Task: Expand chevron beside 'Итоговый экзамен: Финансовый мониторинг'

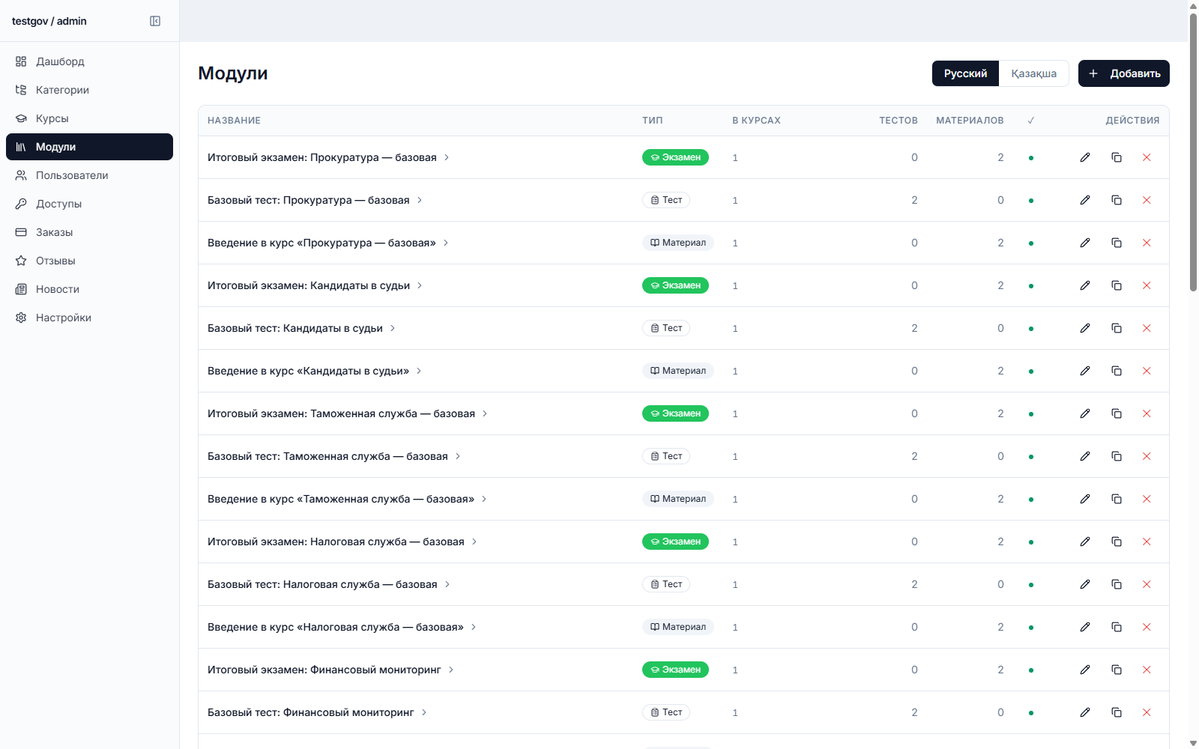Action: pyautogui.click(x=451, y=670)
